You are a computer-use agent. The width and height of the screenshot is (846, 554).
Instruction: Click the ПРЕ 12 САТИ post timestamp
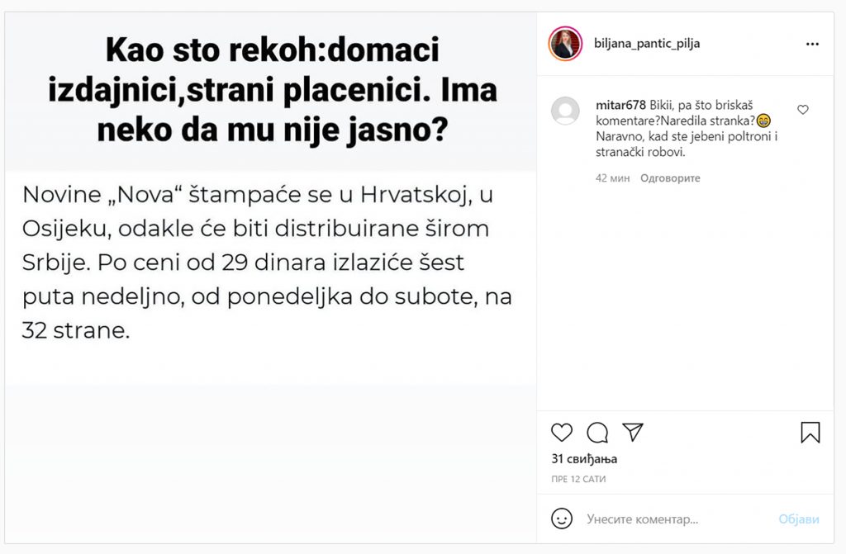(x=580, y=479)
